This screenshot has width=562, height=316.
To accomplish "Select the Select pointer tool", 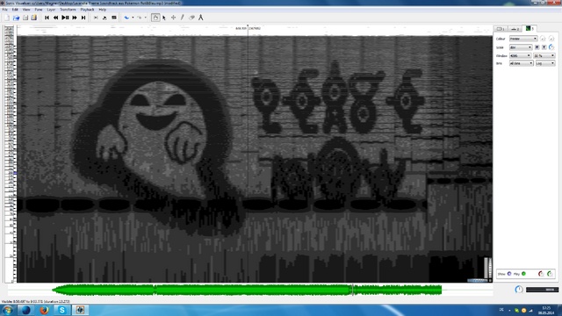I will (x=164, y=18).
